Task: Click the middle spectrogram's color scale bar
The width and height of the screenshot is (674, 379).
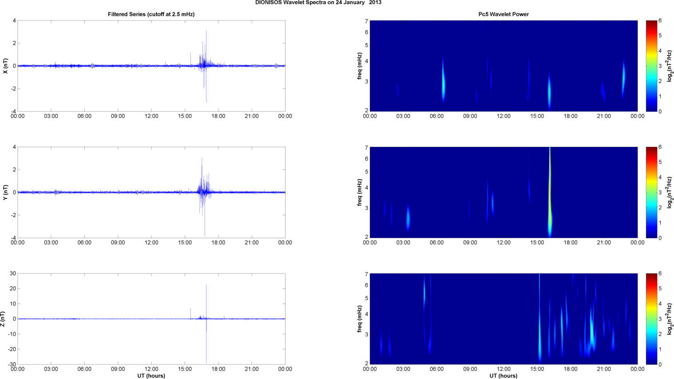Action: (x=651, y=193)
